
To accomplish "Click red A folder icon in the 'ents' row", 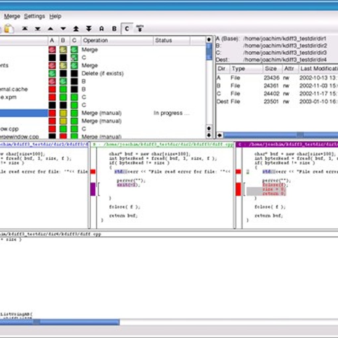I will pos(52,66).
